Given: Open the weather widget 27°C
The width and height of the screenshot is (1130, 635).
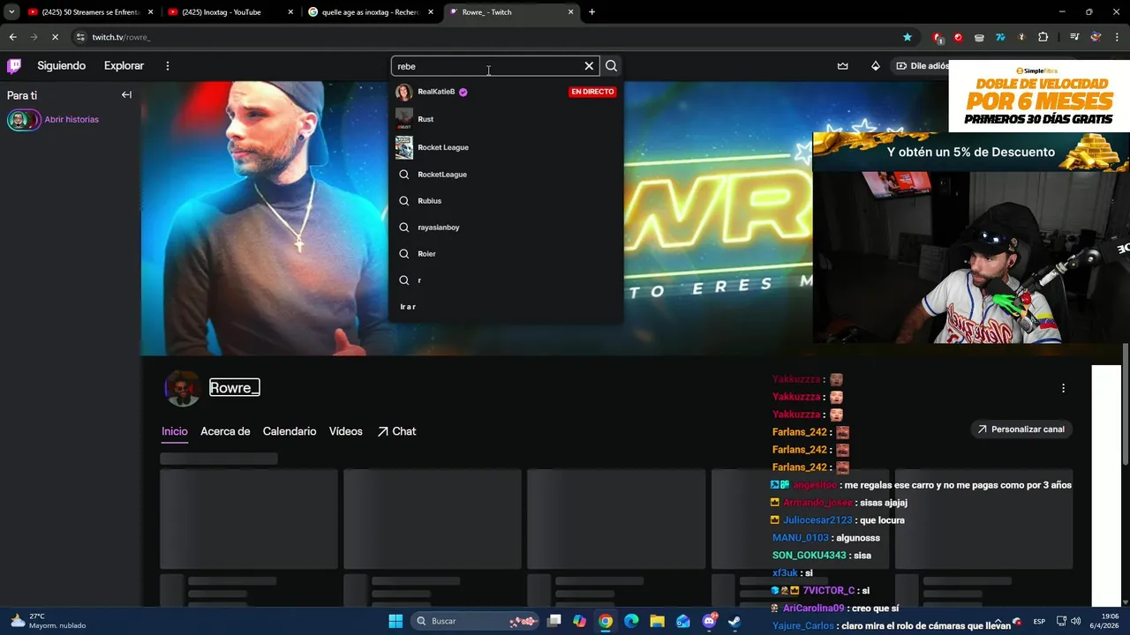Looking at the screenshot, I should tap(49, 621).
